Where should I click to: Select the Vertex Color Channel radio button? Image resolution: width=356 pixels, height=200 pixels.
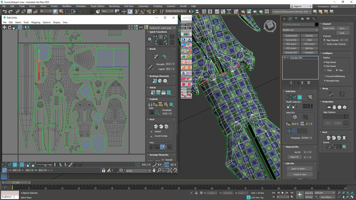click(324, 44)
